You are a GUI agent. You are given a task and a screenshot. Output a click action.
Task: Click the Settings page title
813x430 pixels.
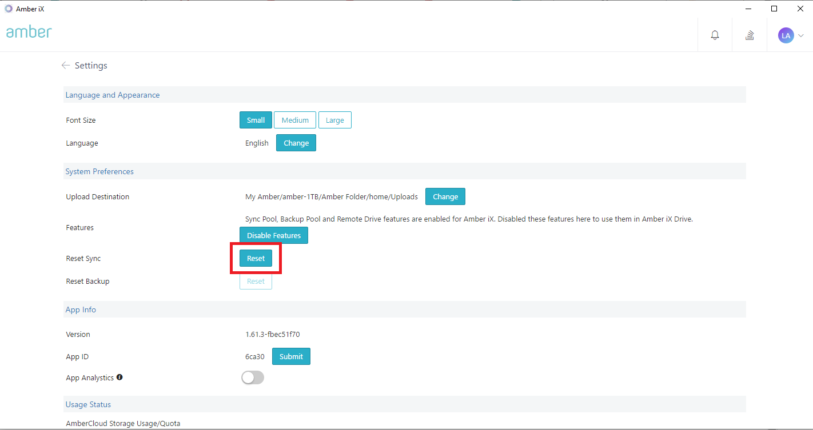click(91, 66)
